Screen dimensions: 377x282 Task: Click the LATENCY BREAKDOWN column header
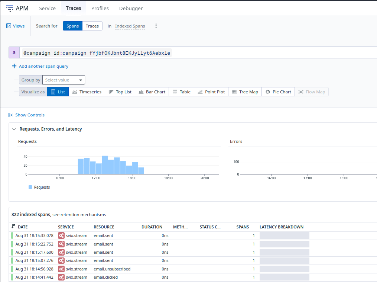pos(282,227)
